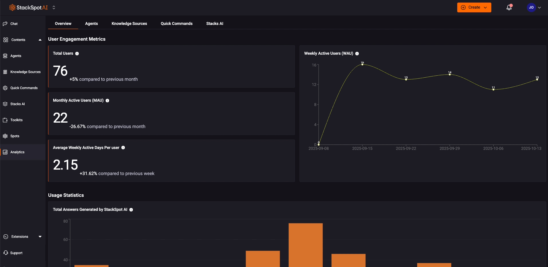Show info for Average Weekly Active Days
This screenshot has height=267, width=548.
(x=123, y=148)
